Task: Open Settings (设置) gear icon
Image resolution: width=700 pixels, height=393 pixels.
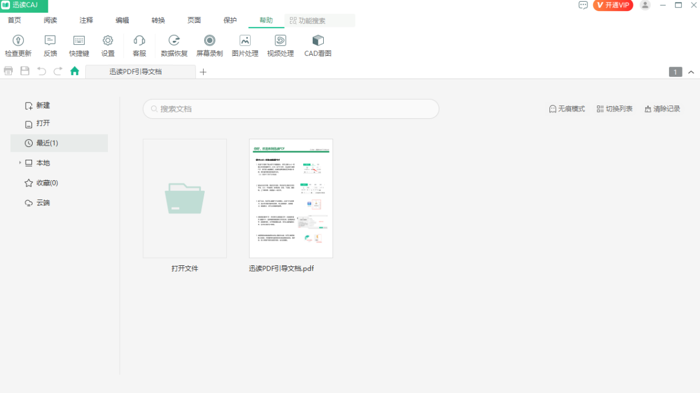Action: [x=108, y=41]
